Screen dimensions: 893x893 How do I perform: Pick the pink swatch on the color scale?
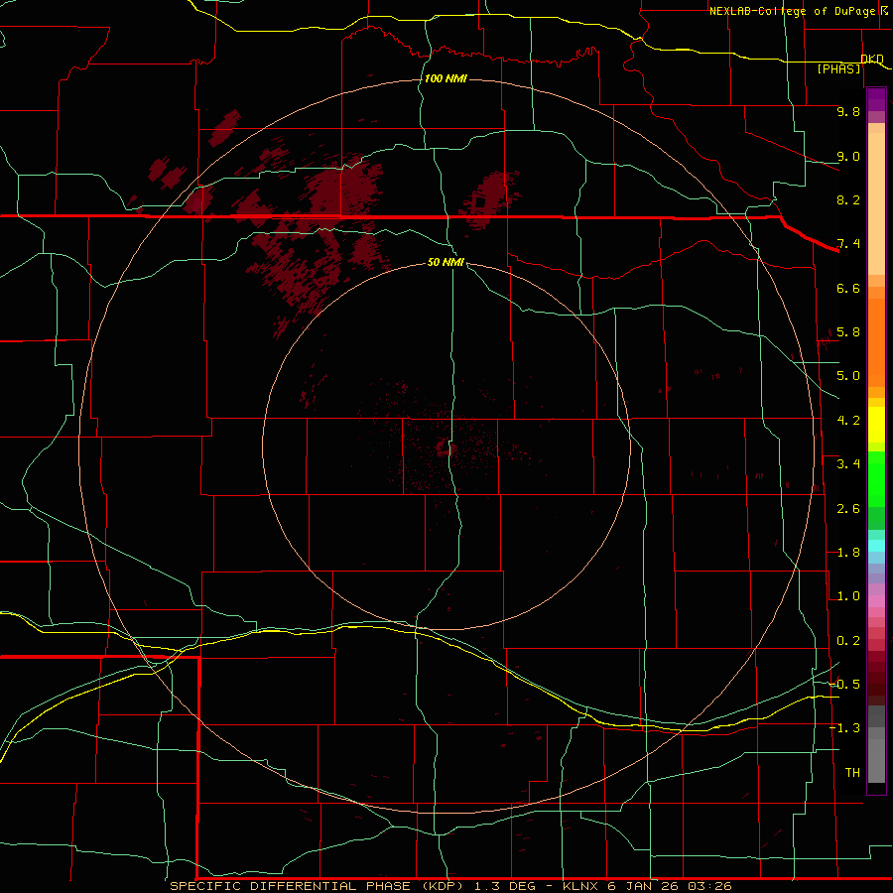876,601
